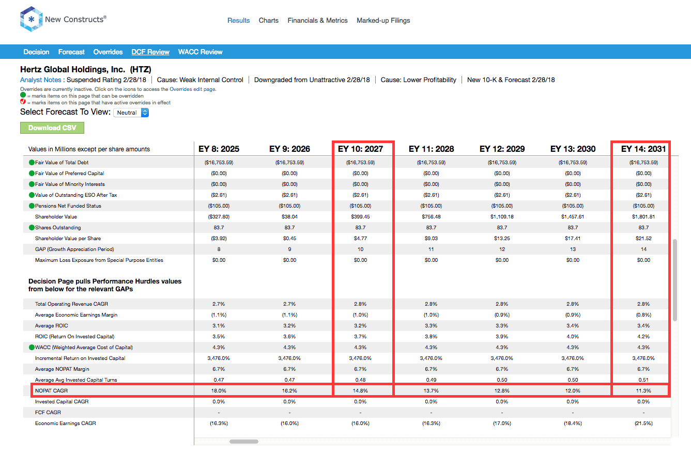Image resolution: width=691 pixels, height=455 pixels.
Task: Click Average NOPAT Margin label
Action: click(63, 369)
